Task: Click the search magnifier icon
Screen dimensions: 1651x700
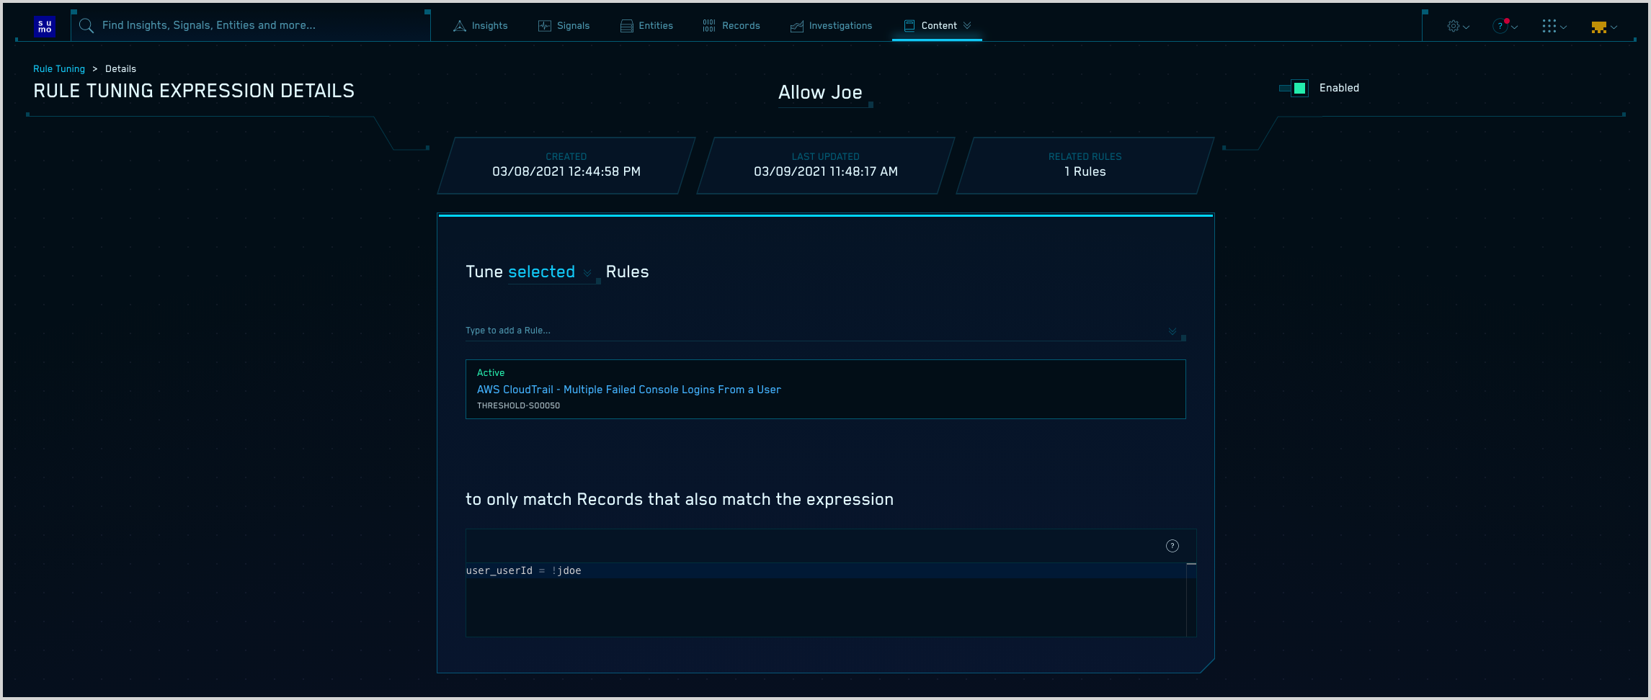Action: click(x=86, y=26)
